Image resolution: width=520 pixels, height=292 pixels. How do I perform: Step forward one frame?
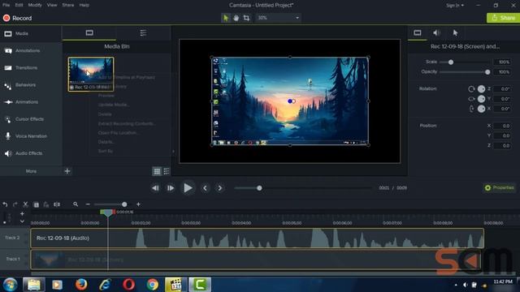[x=171, y=188]
